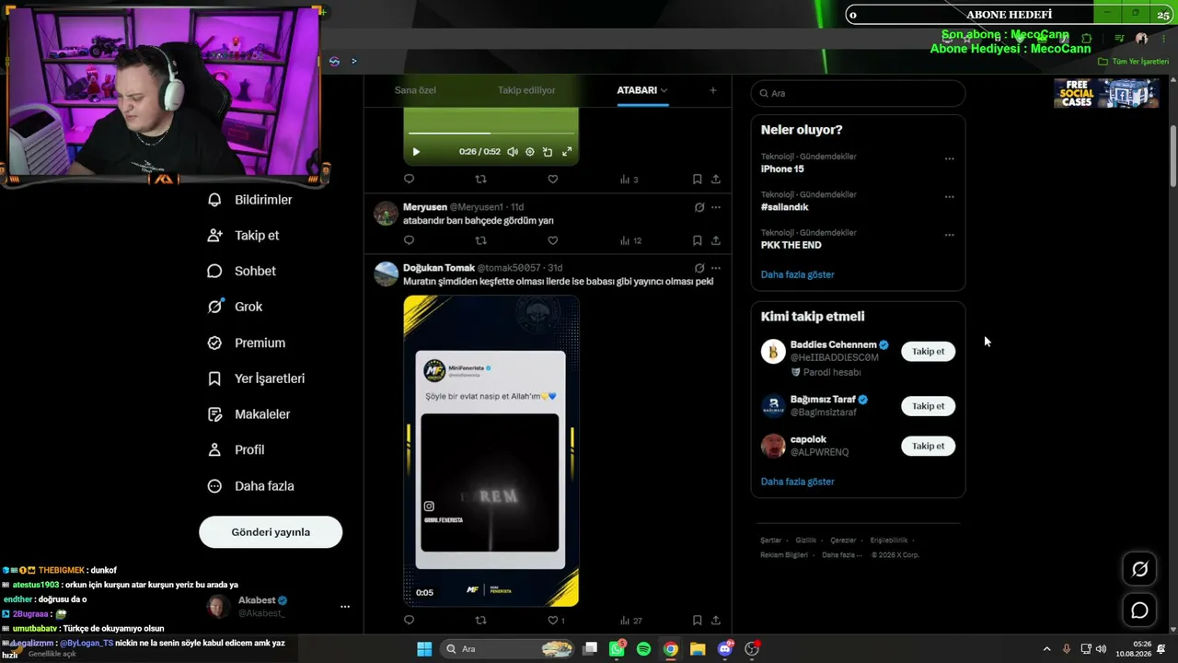1178x663 pixels.
Task: Open Premium in the sidebar
Action: [x=247, y=343]
